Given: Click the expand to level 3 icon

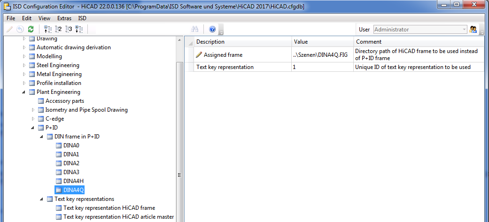Looking at the screenshot, I should 68,29.
